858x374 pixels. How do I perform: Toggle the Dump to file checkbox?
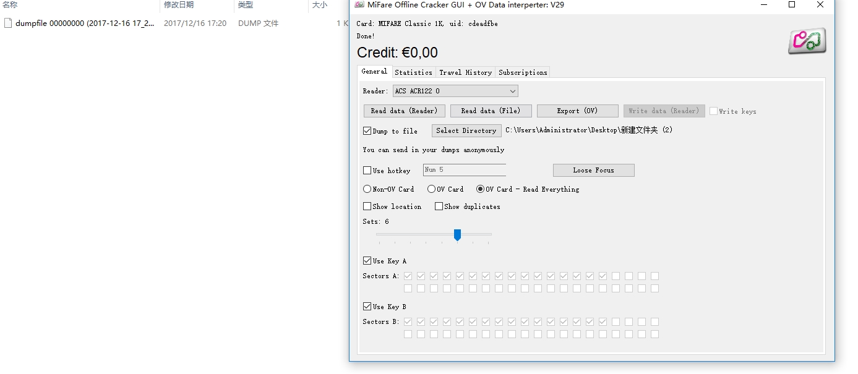[367, 131]
